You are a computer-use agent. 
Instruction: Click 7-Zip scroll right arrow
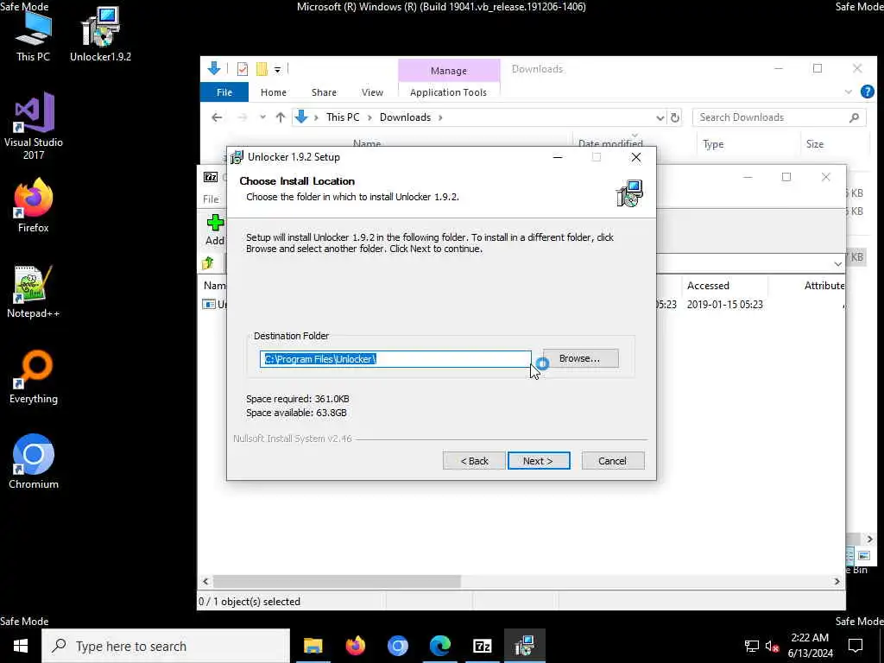837,581
